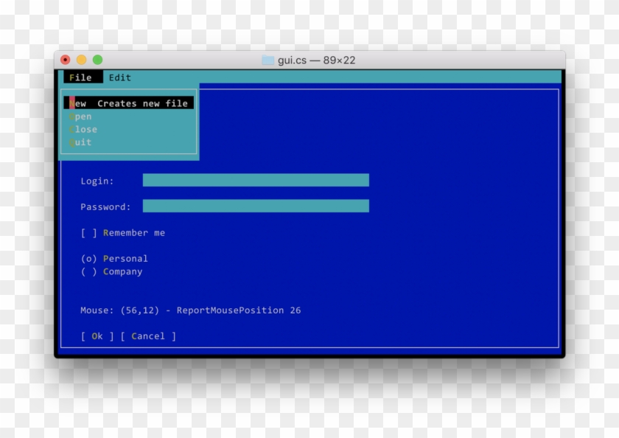Select New to create a new file

pyautogui.click(x=129, y=103)
